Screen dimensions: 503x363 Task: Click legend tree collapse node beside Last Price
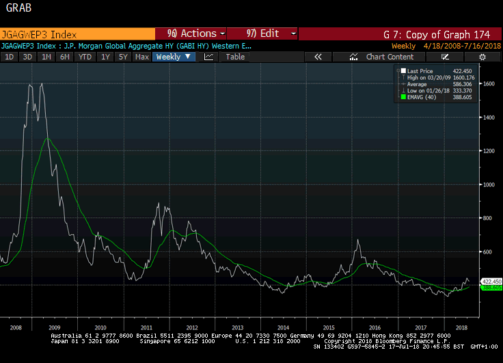tap(398, 71)
